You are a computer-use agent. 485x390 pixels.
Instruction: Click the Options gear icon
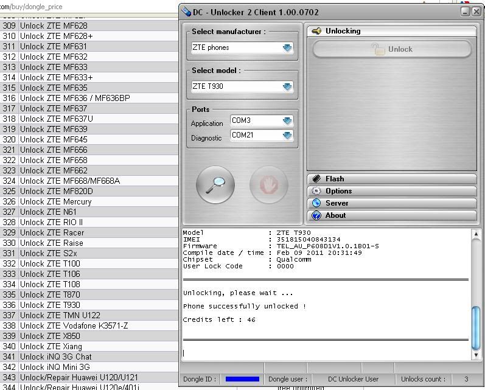[x=316, y=191]
